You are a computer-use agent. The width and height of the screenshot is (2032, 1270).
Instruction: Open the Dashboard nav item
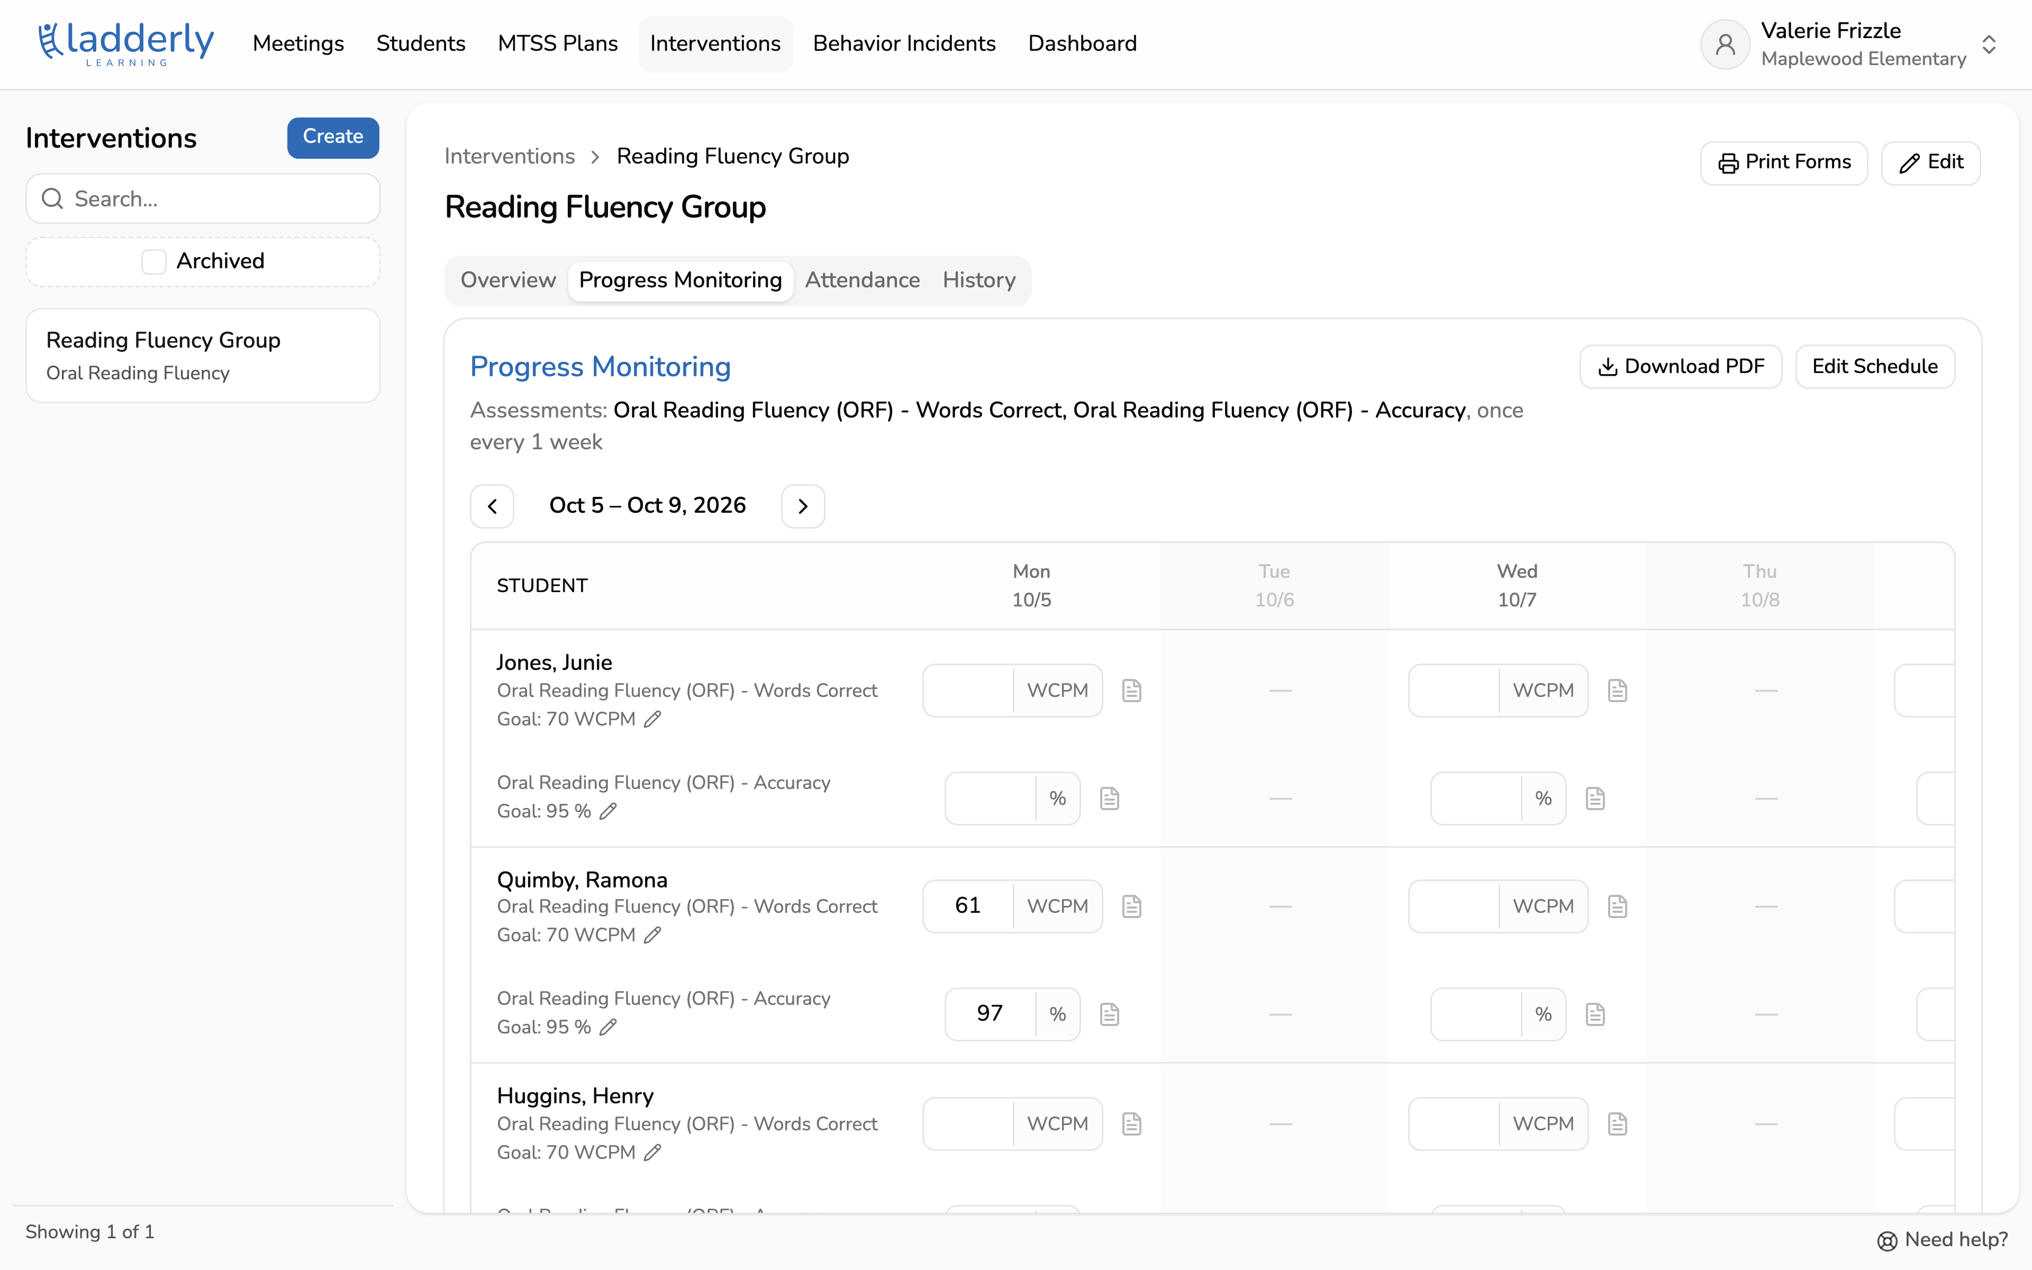pos(1082,44)
